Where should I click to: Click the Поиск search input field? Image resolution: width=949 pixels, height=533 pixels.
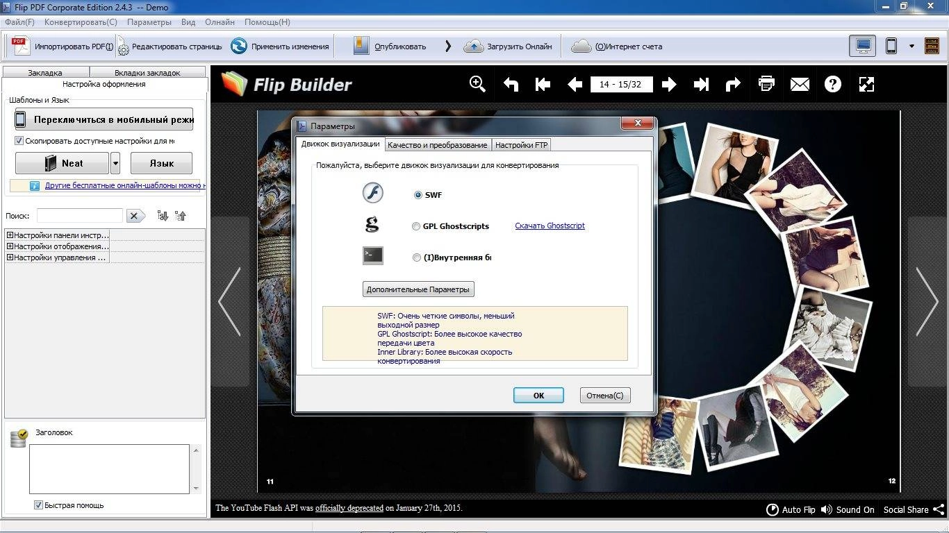click(80, 216)
